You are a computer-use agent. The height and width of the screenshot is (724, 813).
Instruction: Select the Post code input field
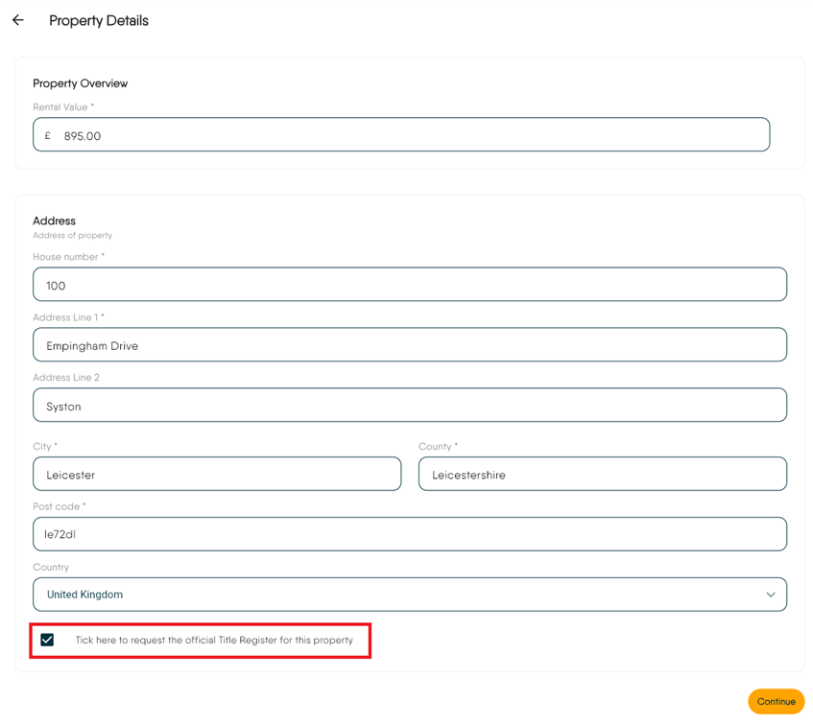(x=409, y=534)
